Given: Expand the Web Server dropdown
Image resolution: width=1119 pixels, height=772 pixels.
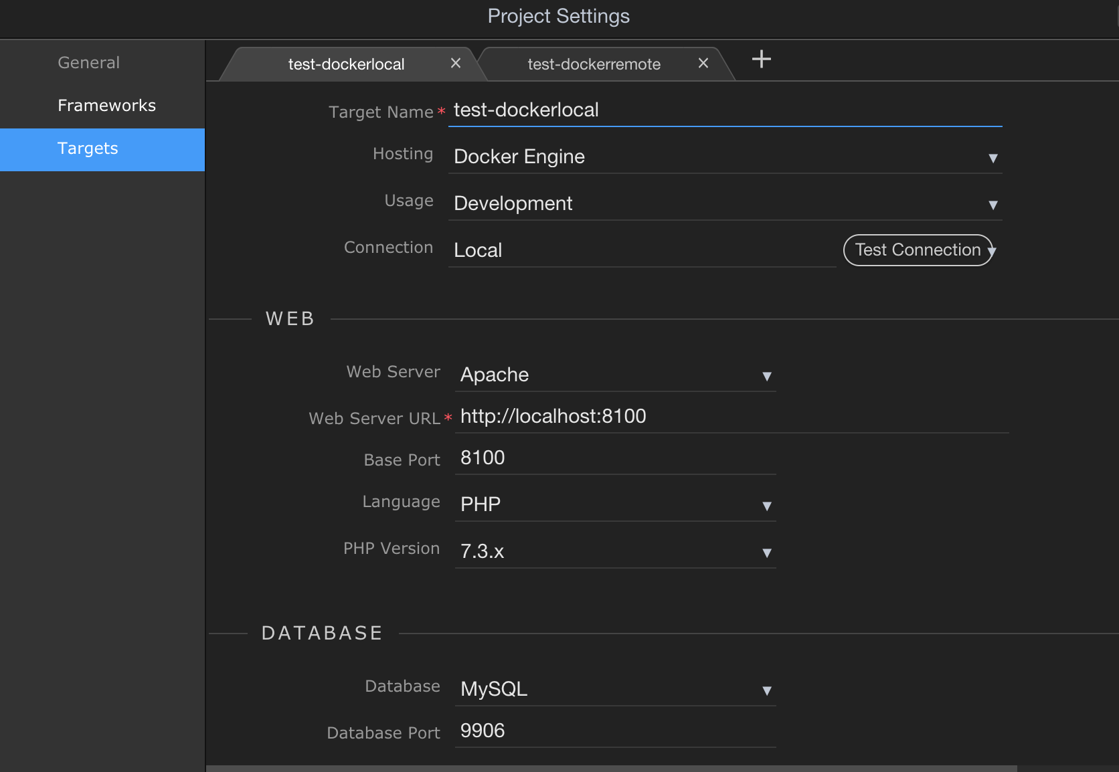Looking at the screenshot, I should coord(614,375).
